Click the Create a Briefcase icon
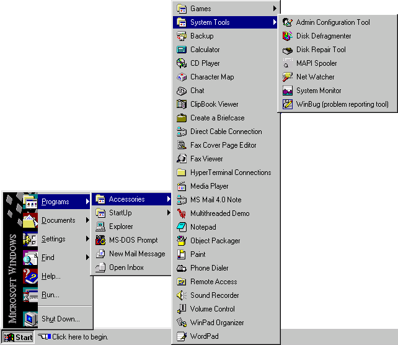Viewport: 398px width, 345px height. click(182, 118)
